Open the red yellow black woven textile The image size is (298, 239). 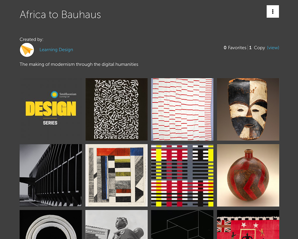[x=182, y=175]
